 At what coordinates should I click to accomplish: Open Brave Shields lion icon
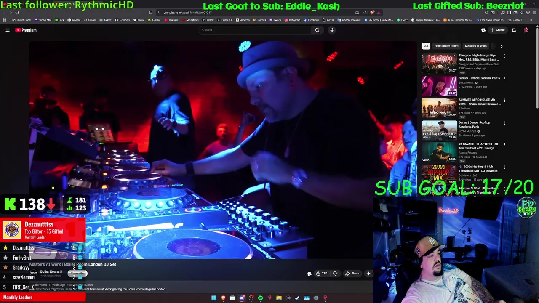point(372,13)
